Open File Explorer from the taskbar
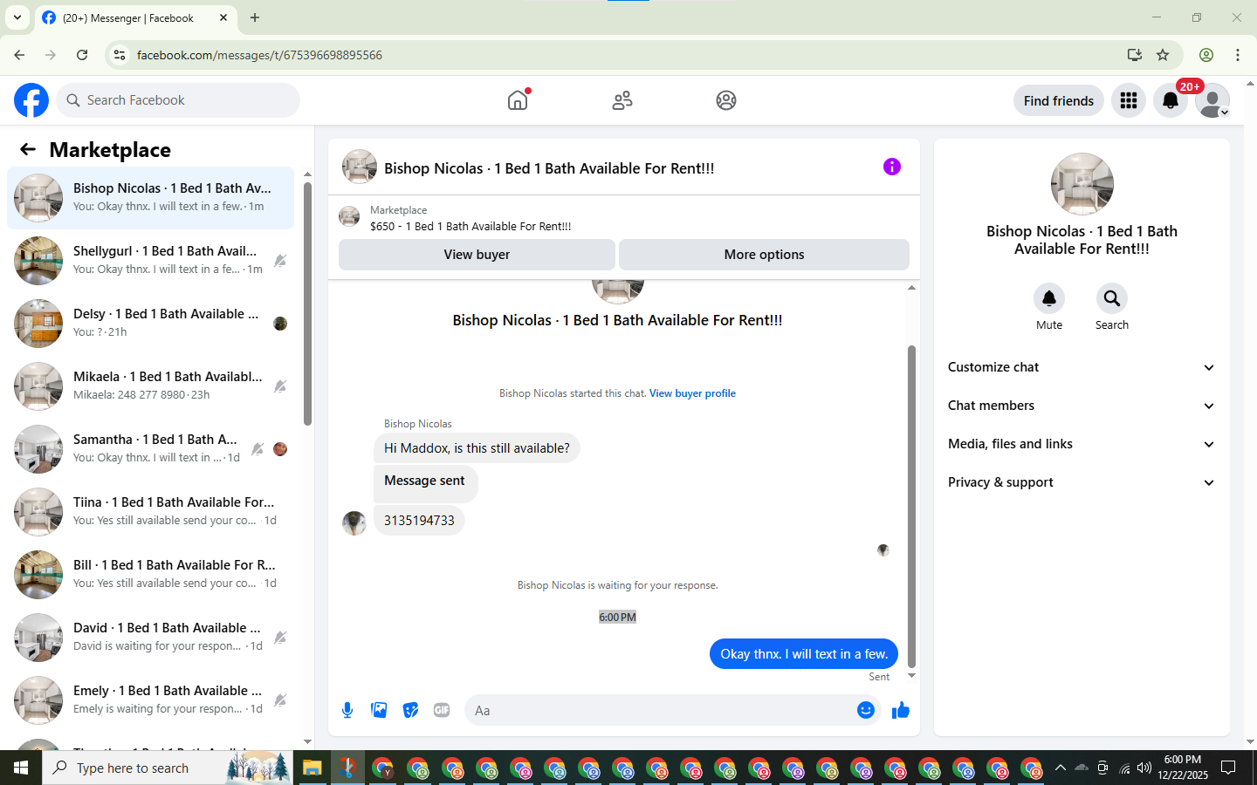This screenshot has width=1257, height=785. click(x=313, y=768)
